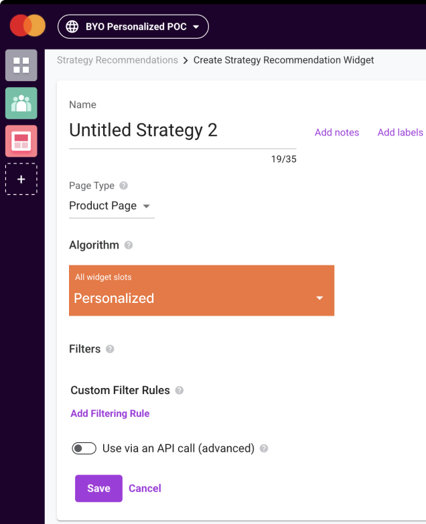Show help tooltip for Page Type
Viewport: 426px width, 524px height.
click(x=124, y=186)
